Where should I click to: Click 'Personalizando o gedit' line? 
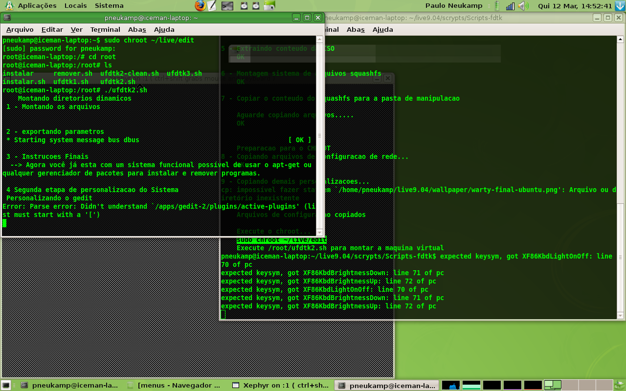pyautogui.click(x=49, y=198)
